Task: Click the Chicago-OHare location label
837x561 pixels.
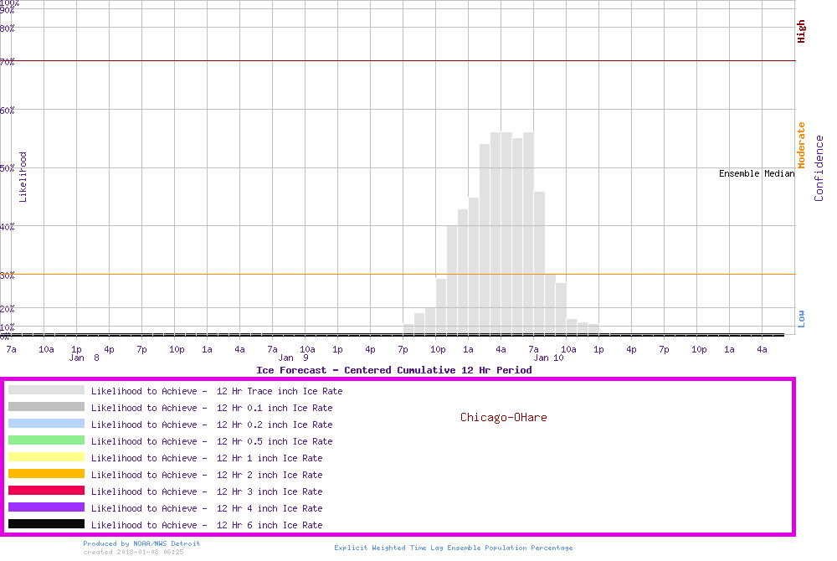Action: (503, 417)
